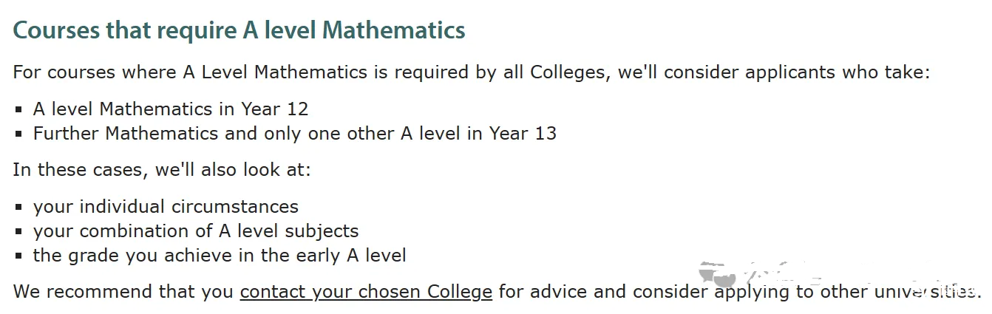The height and width of the screenshot is (314, 992).
Task: Click the "Courses that require A level Mathematics" heading
Action: (239, 30)
